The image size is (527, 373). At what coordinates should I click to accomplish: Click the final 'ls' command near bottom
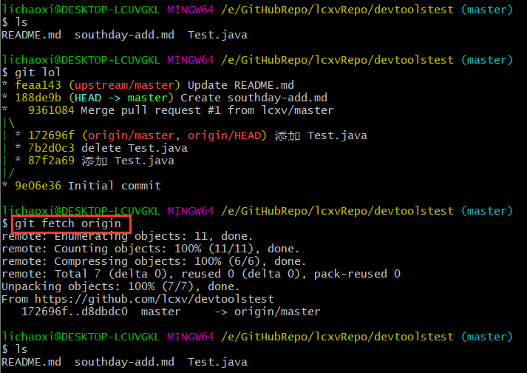(x=21, y=349)
